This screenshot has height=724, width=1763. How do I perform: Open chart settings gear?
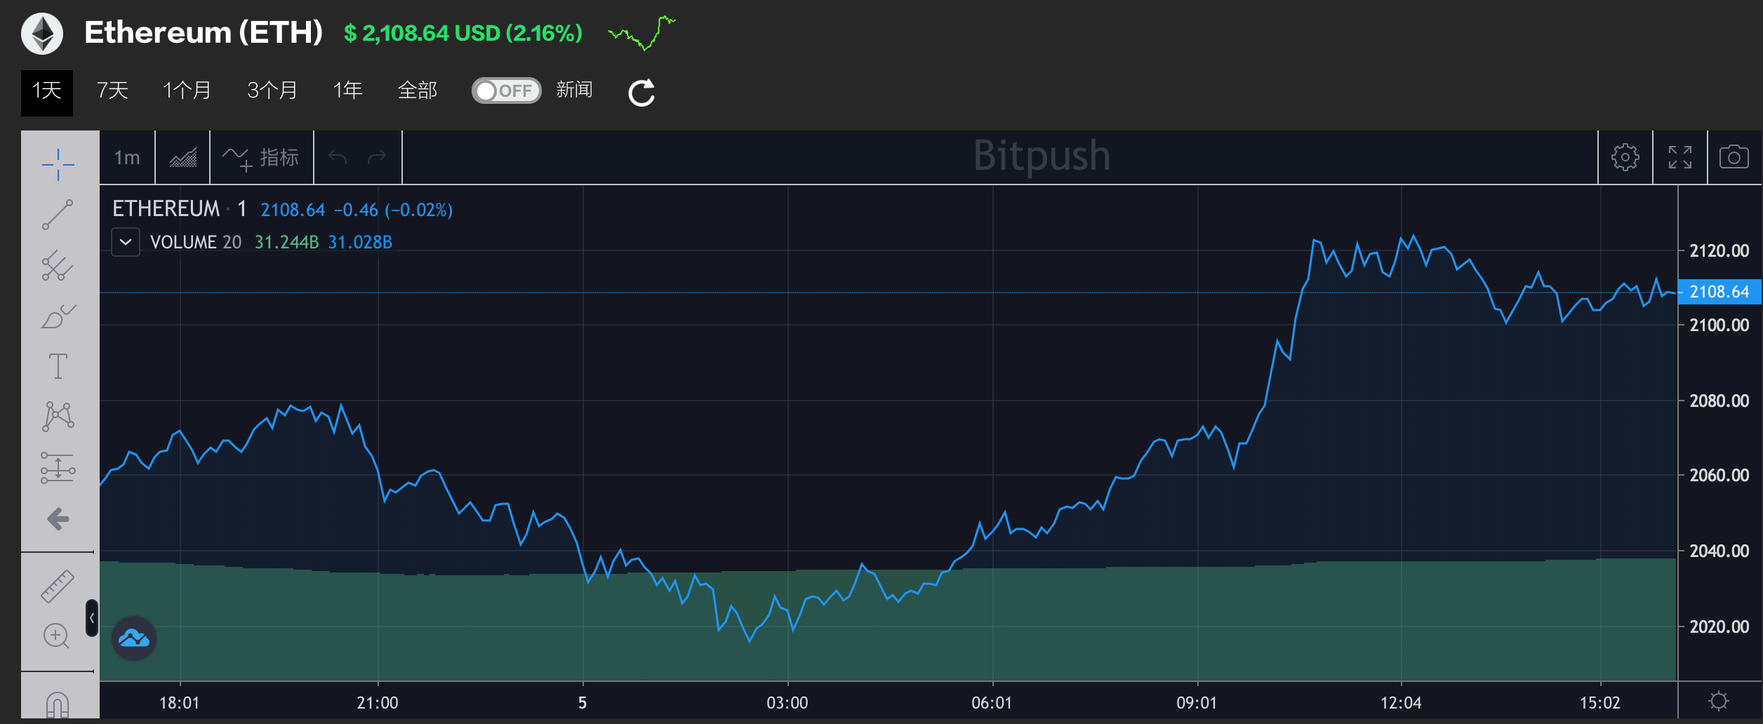point(1625,157)
